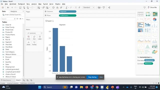Open Windows Start menu
The image size is (160, 90).
pos(40,87)
